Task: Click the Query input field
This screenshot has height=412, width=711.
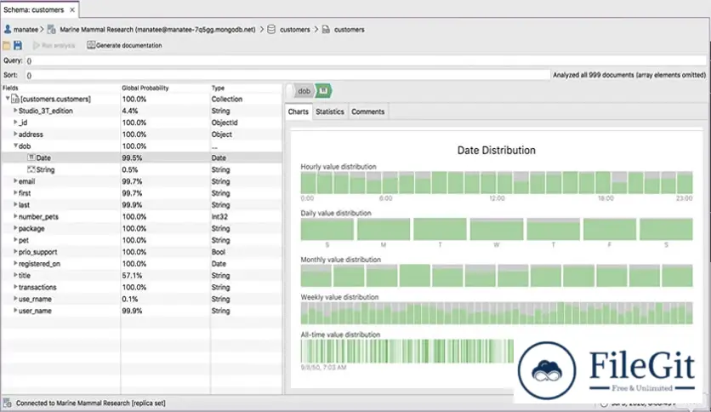Action: point(366,60)
